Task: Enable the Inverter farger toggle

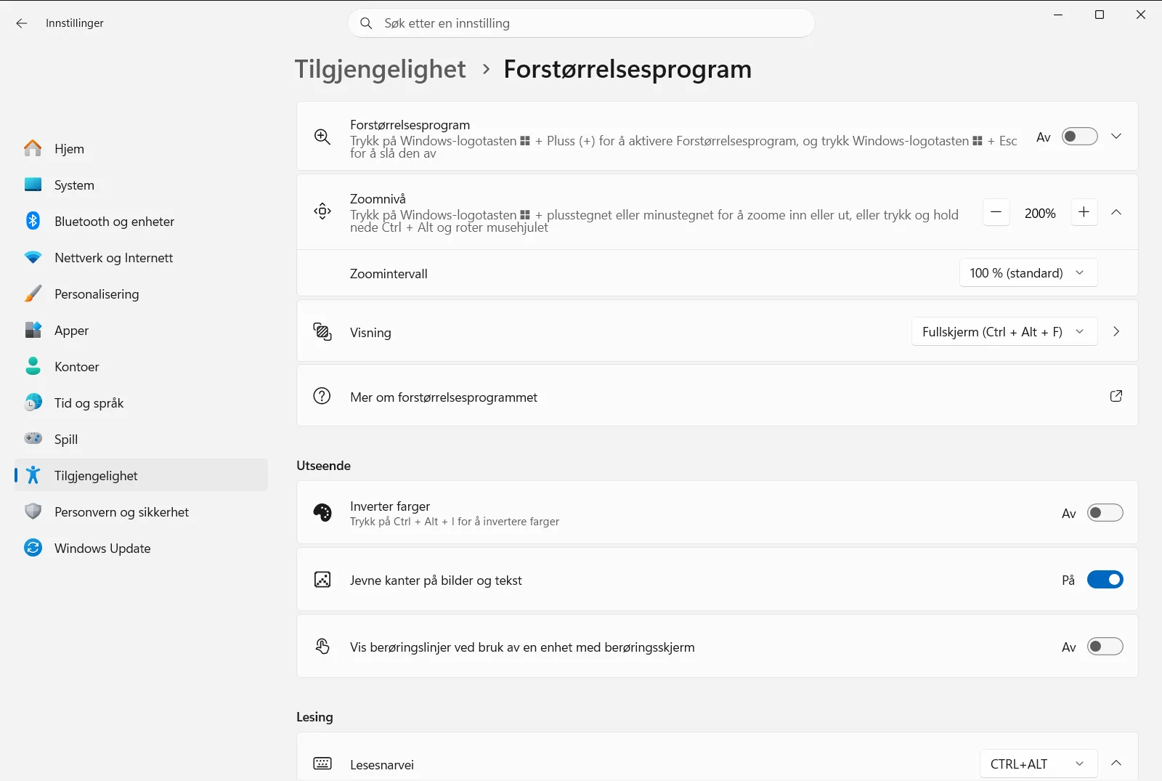Action: click(1105, 513)
